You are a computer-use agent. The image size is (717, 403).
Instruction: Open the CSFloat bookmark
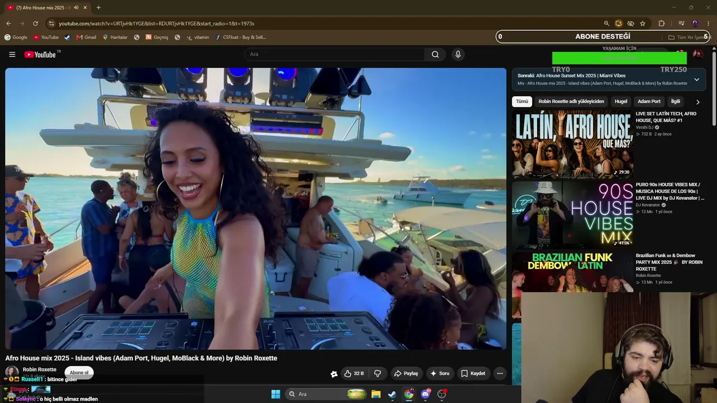tap(241, 38)
